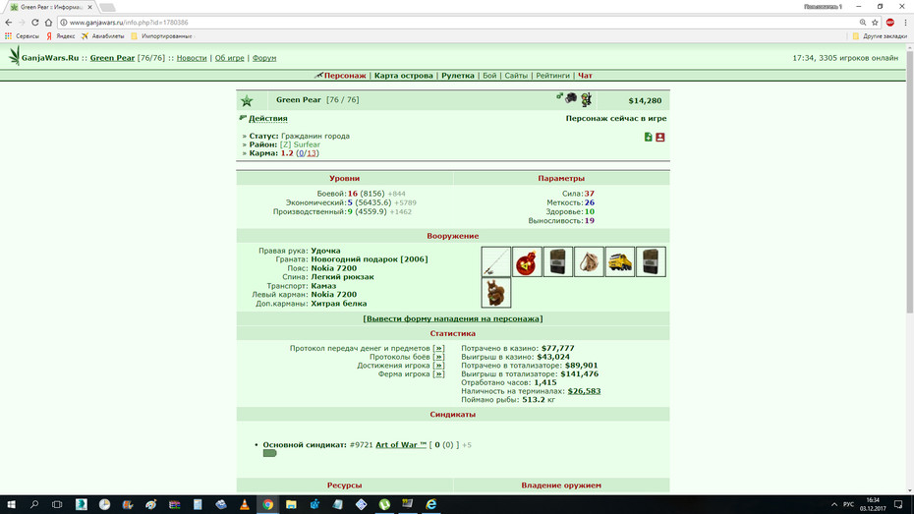Follow the Green Pear header link
Image resolution: width=914 pixels, height=514 pixels.
tap(112, 58)
